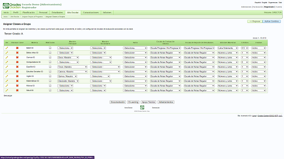Open the edit pencil for Bellas Artes 03
This screenshot has width=284, height=159.
(7, 53)
